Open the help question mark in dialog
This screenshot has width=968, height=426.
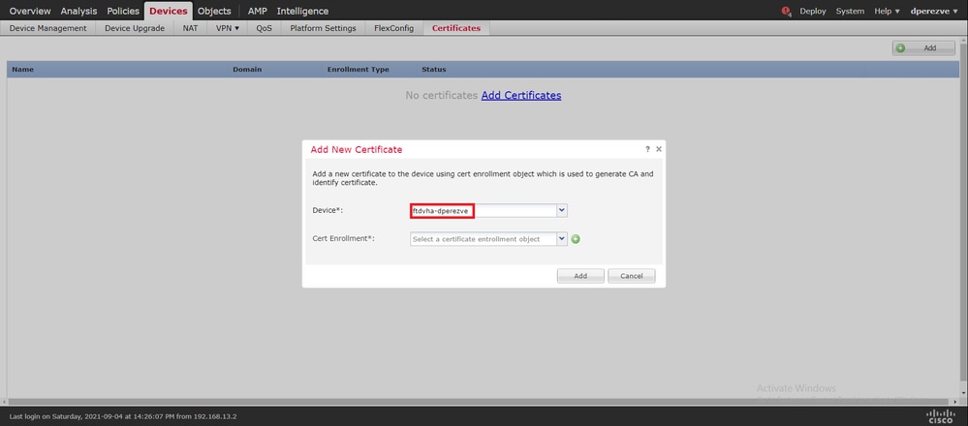coord(647,149)
